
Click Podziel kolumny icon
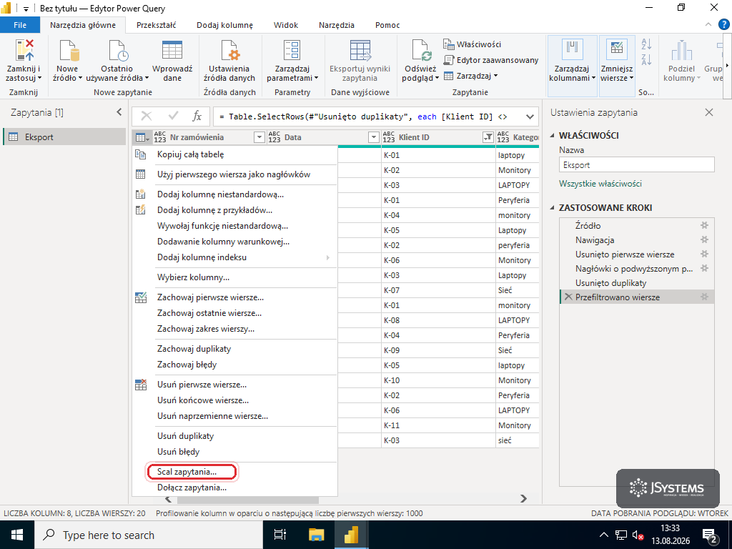point(681,51)
